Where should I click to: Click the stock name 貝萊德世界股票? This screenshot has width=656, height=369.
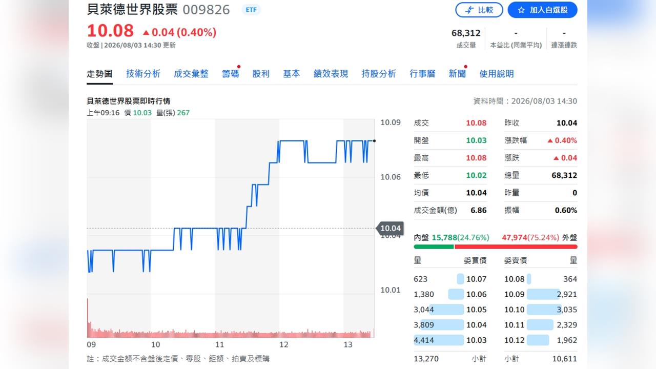tap(132, 10)
